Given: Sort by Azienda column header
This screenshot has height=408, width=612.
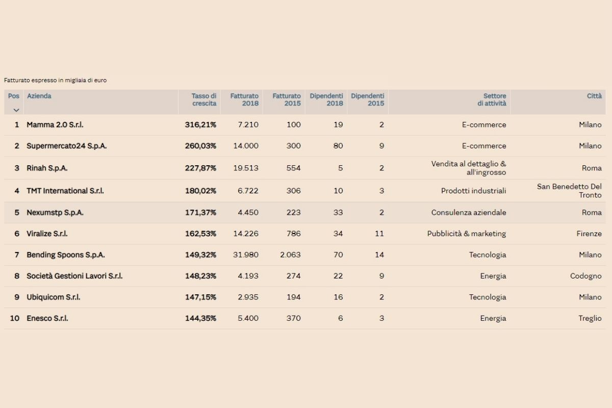Looking at the screenshot, I should pyautogui.click(x=39, y=96).
